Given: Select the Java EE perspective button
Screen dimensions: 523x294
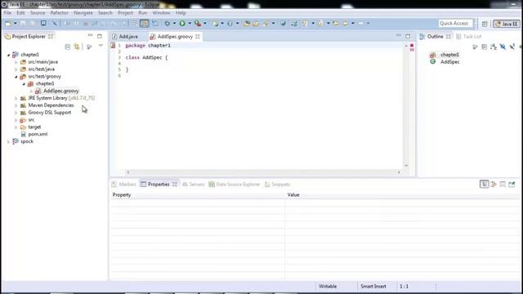Looking at the screenshot, I should coord(507,24).
